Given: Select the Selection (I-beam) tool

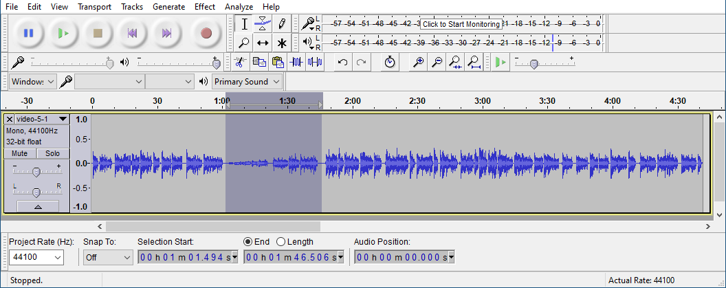Looking at the screenshot, I should point(244,23).
